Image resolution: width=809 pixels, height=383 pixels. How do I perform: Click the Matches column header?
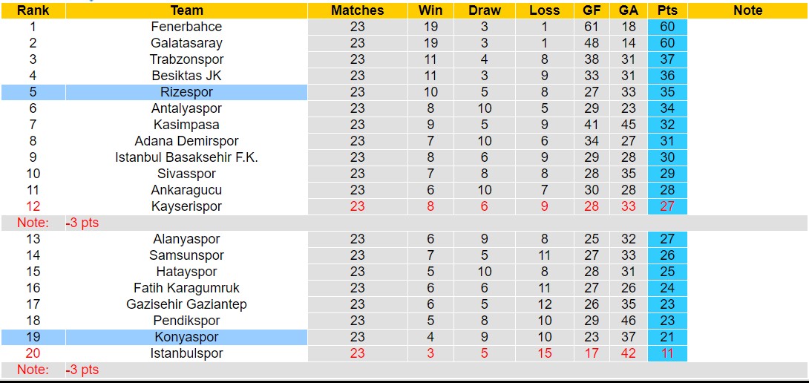tap(357, 10)
